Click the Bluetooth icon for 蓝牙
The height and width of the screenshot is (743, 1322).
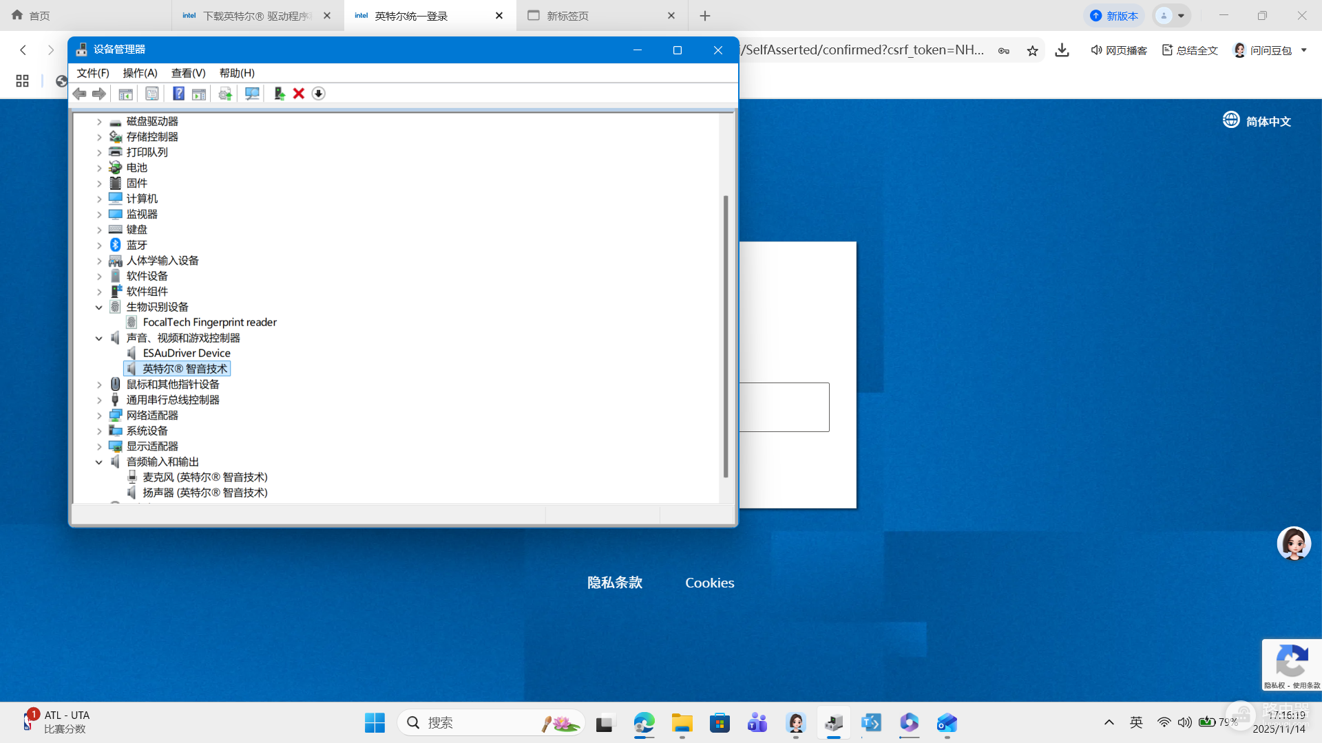point(116,245)
